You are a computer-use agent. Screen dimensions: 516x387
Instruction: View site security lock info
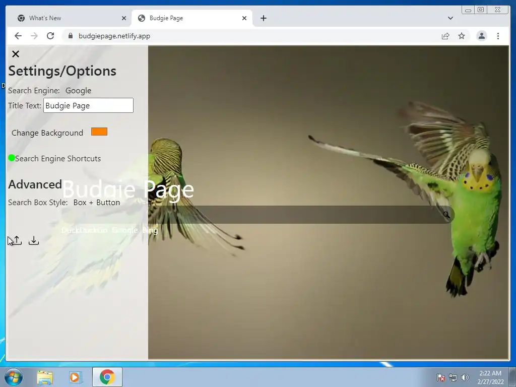coord(70,36)
